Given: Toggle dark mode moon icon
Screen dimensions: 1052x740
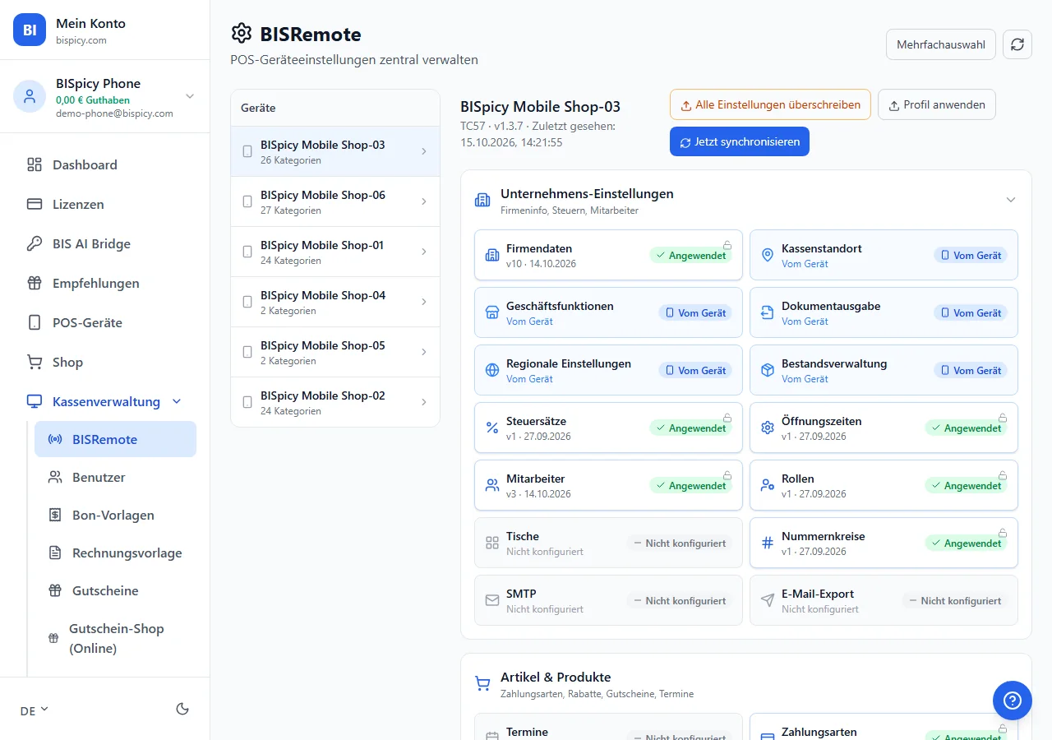Looking at the screenshot, I should click(x=182, y=709).
